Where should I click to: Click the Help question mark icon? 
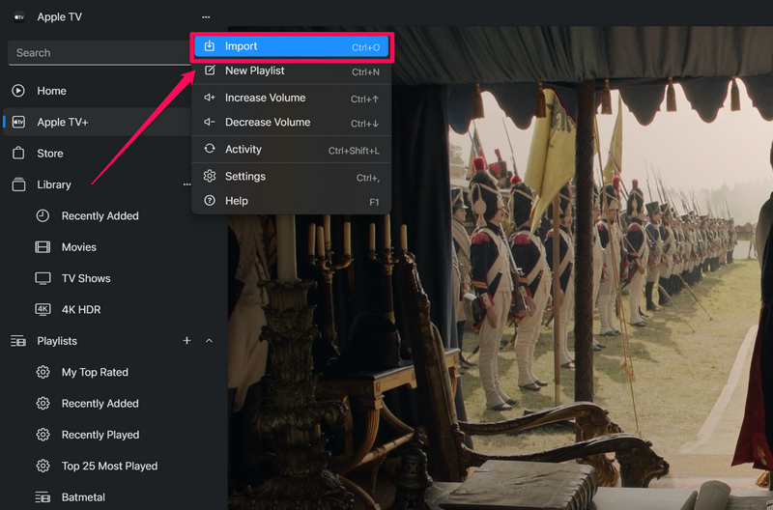tap(210, 201)
